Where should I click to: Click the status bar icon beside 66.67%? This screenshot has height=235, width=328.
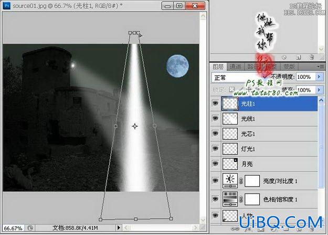click(30, 228)
